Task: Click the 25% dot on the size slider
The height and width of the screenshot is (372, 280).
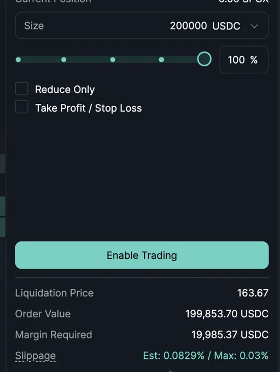Action: click(64, 60)
